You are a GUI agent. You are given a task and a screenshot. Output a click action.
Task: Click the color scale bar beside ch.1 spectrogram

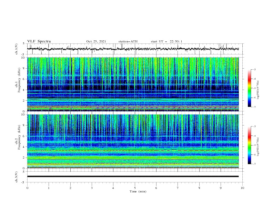pos(249,88)
